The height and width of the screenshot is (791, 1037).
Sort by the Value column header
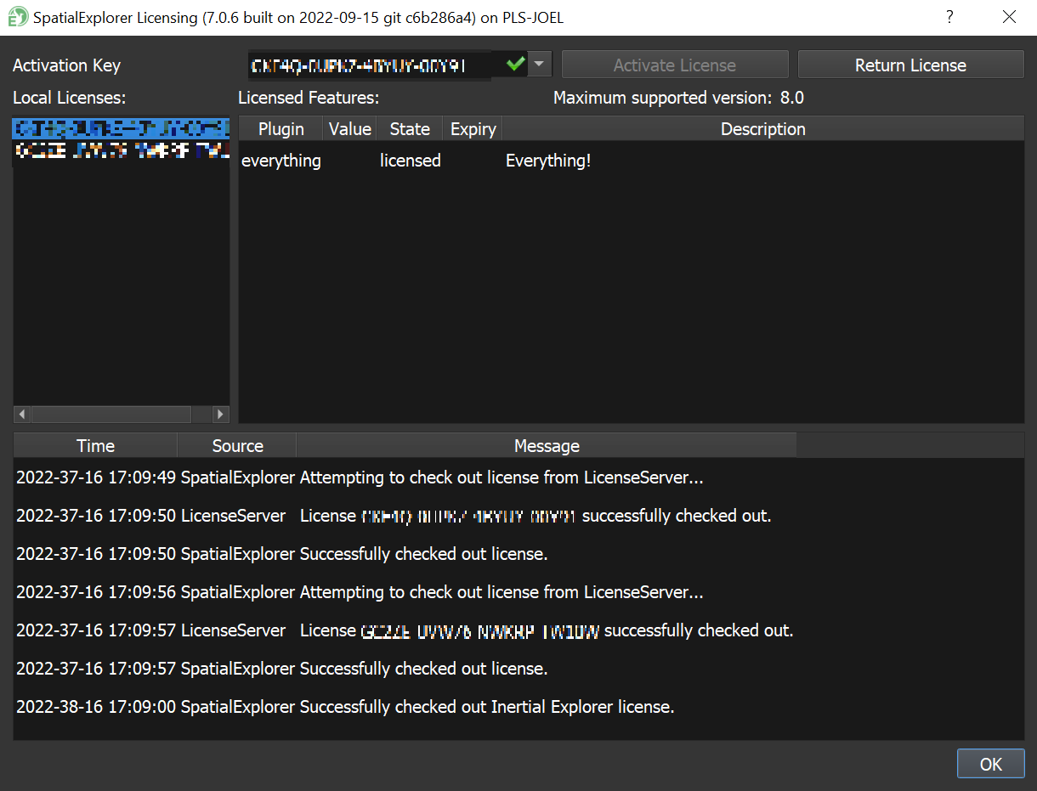350,129
